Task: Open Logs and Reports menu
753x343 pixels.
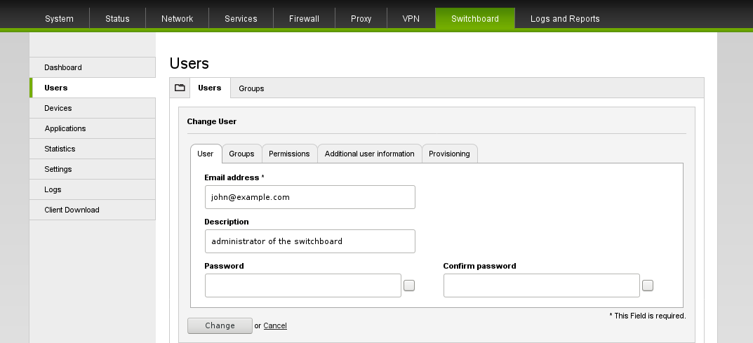Action: point(565,19)
